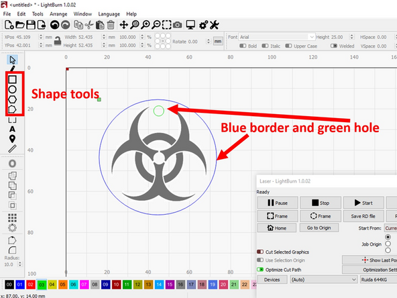Select the Pan/move view arrows icon
Viewport: 397px width, 298px height.
click(x=124, y=25)
